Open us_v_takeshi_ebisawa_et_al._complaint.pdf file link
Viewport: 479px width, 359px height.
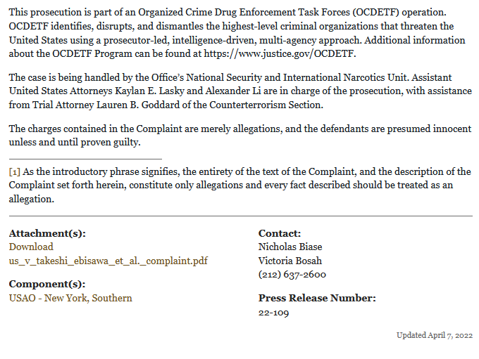tap(108, 261)
